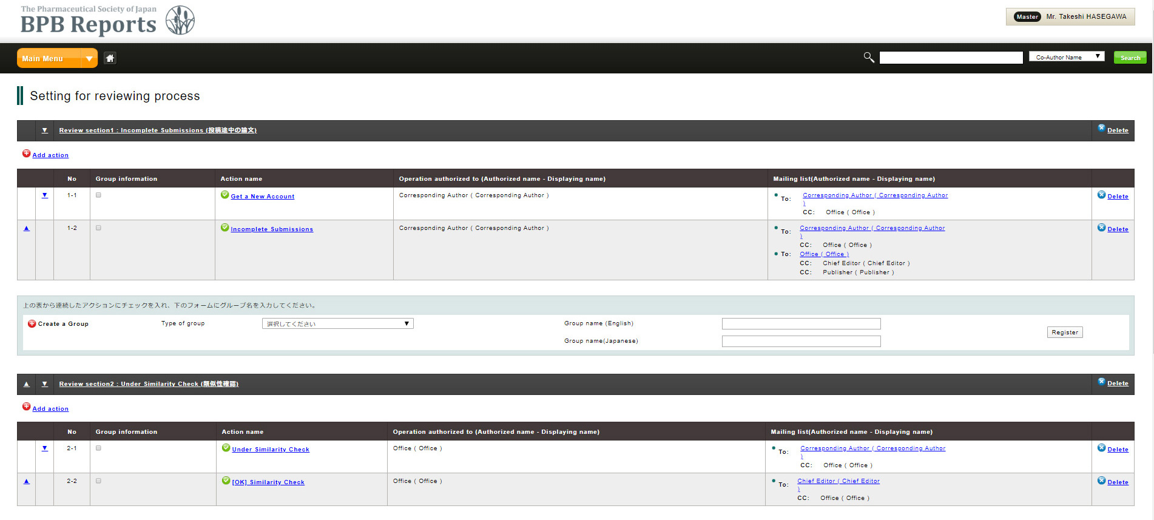
Task: Click the Master user Mr. Takeshi HASEGAWA badge
Action: coord(1070,16)
